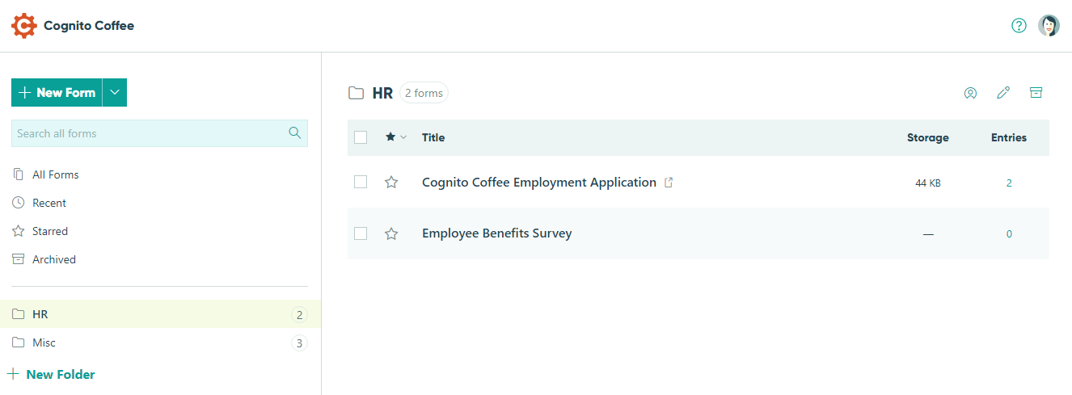Tick the select-all checkbox in the table header
The image size is (1072, 395).
coord(361,137)
